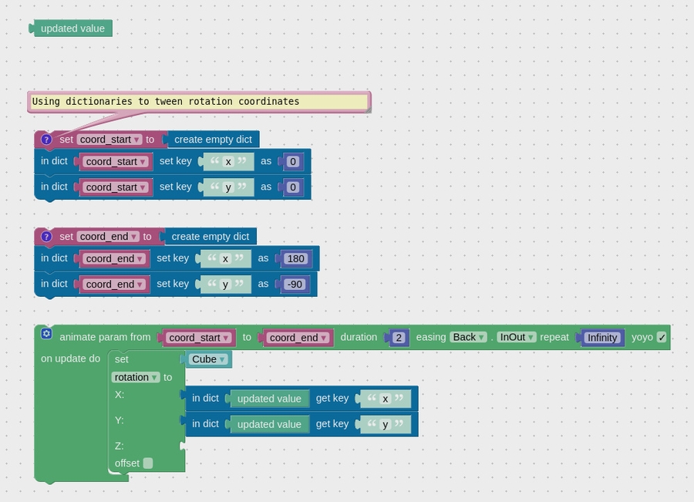Open coord_end variable dropdown in set block
Image resolution: width=694 pixels, height=502 pixels.
[108, 237]
